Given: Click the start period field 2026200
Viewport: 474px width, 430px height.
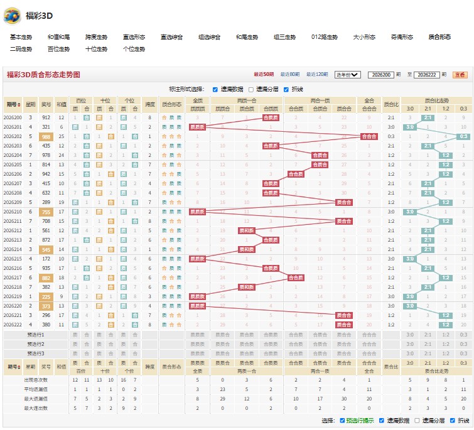Looking at the screenshot, I should (x=381, y=75).
